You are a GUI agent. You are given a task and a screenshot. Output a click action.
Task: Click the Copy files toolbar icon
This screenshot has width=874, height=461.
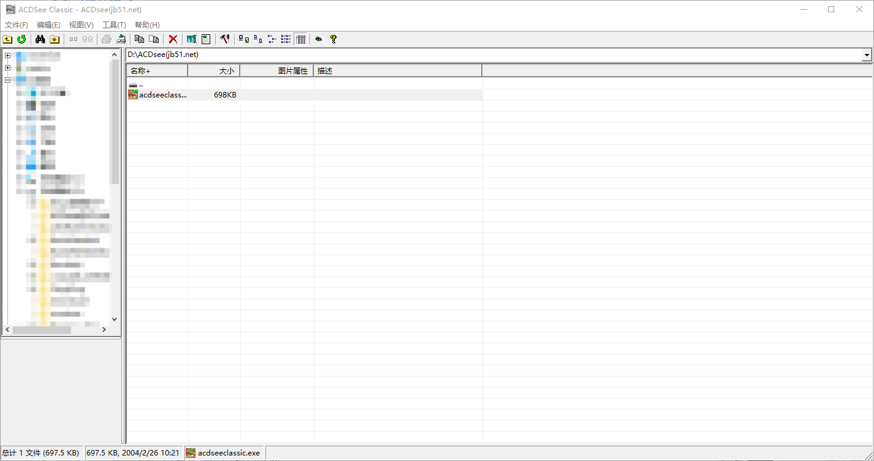[139, 39]
